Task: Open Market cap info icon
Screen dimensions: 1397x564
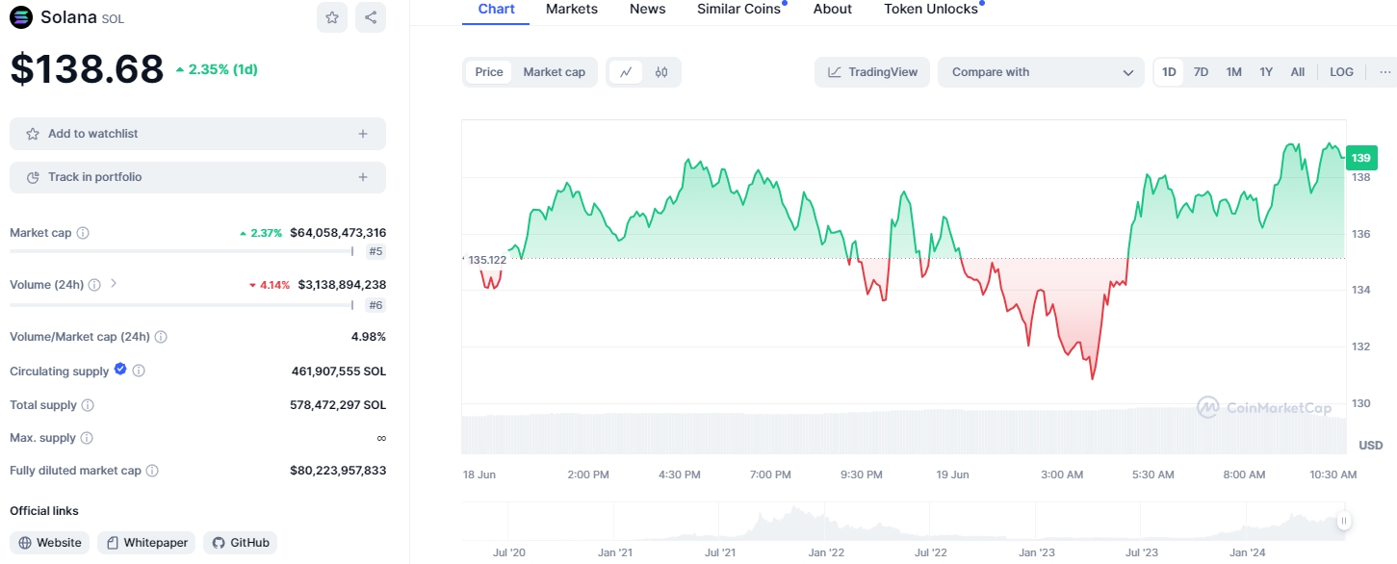Action: point(83,233)
